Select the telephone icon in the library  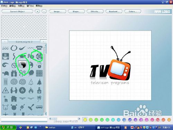click(39, 48)
